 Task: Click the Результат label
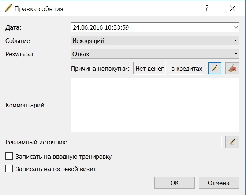tap(19, 54)
